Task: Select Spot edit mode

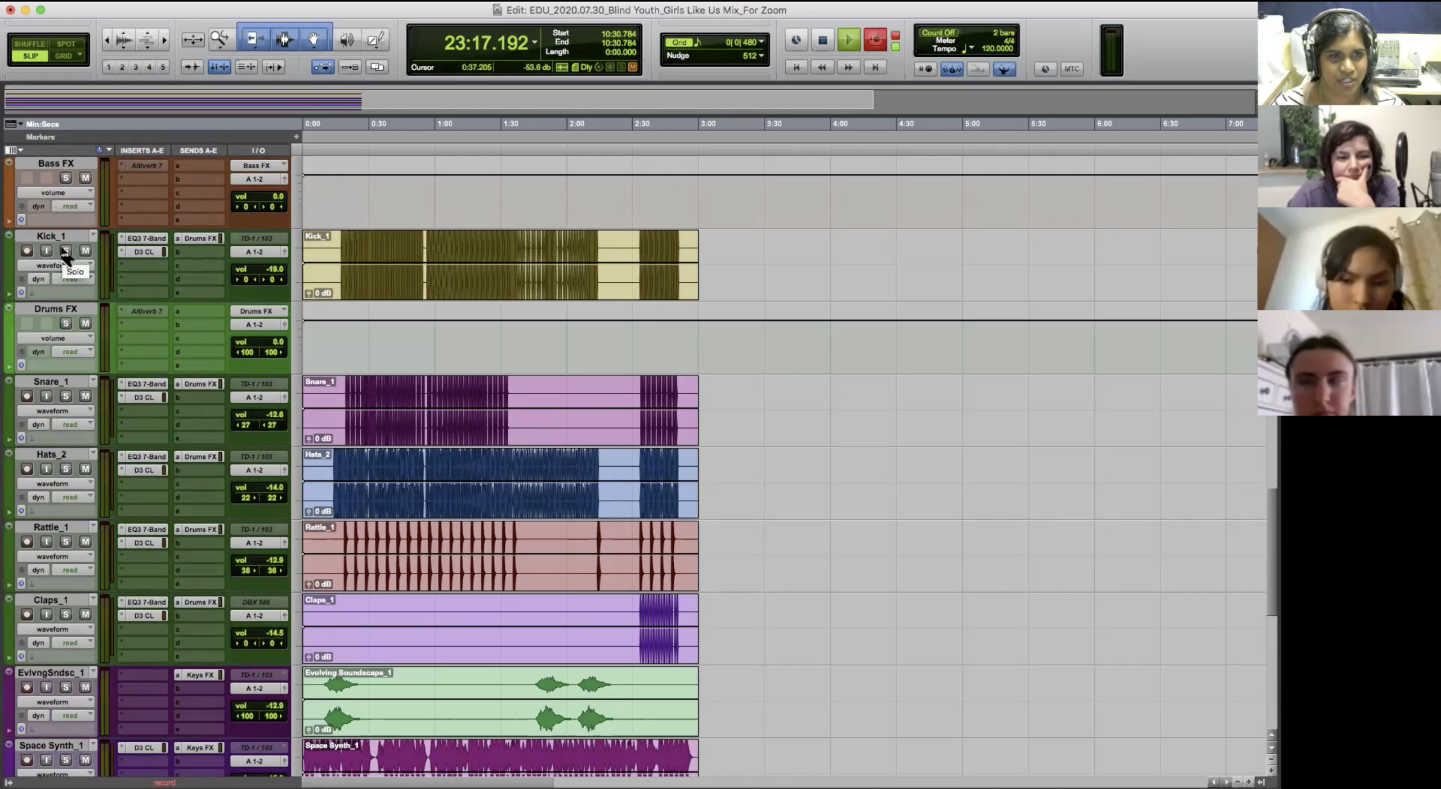Action: 66,44
